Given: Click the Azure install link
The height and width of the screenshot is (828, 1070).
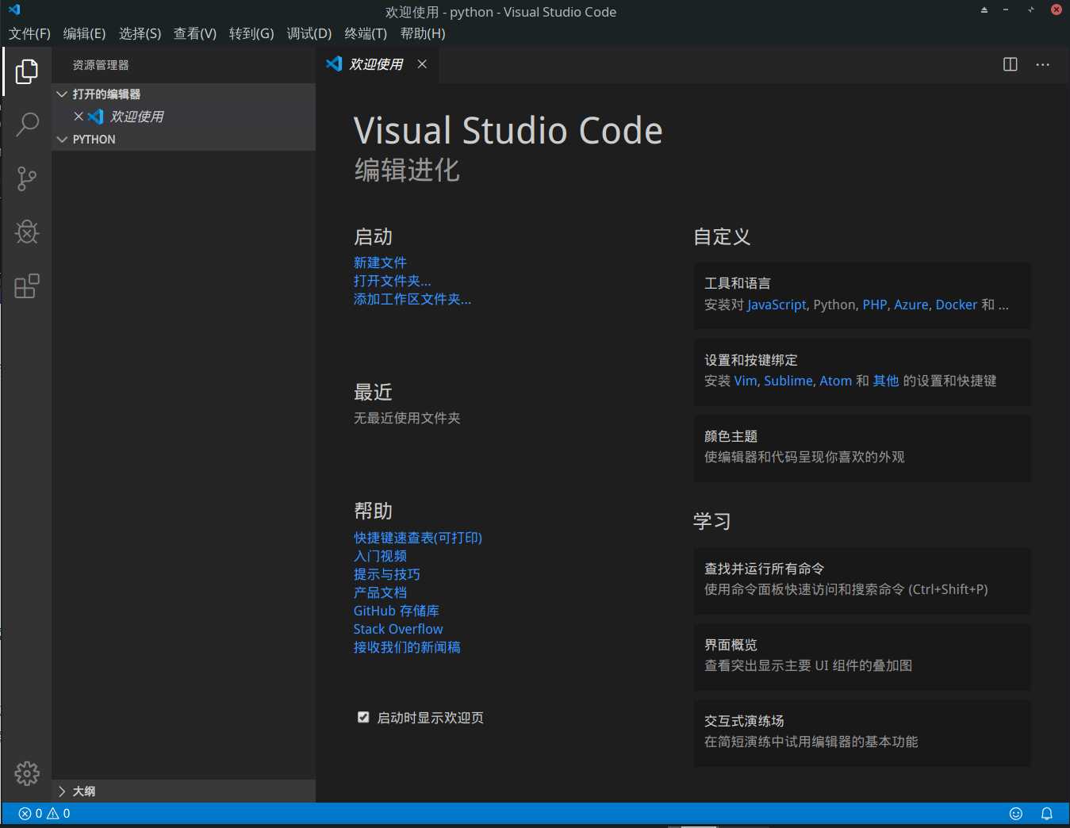Looking at the screenshot, I should pos(911,305).
